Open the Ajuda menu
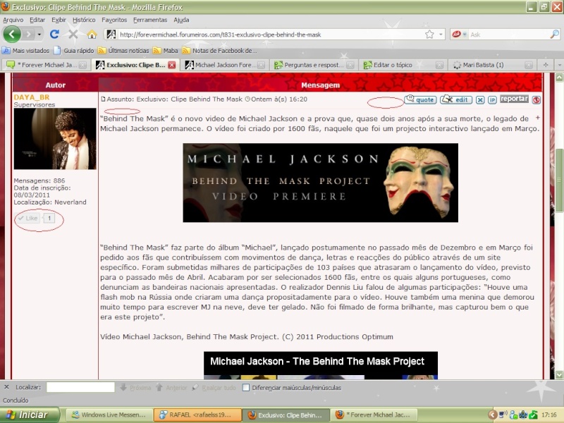The height and width of the screenshot is (423, 564). tap(181, 20)
